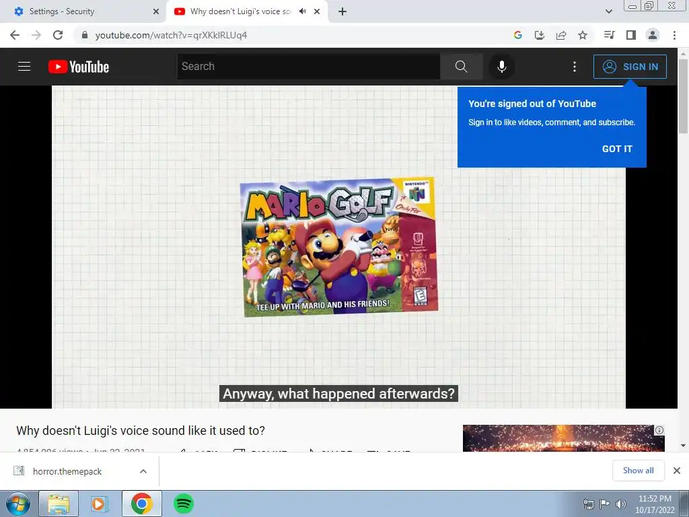Click the taskbar clock showing 11:52 PM
Image resolution: width=689 pixels, height=517 pixels.
pos(655,504)
